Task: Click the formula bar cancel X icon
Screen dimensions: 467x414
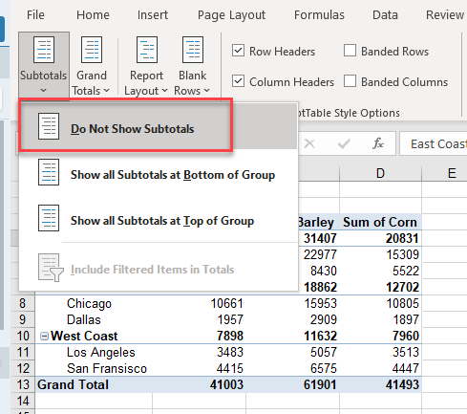Action: point(309,144)
